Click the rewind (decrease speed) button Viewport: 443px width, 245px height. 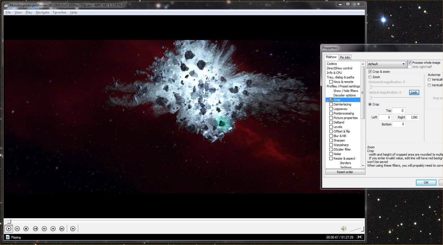pyautogui.click(x=44, y=229)
